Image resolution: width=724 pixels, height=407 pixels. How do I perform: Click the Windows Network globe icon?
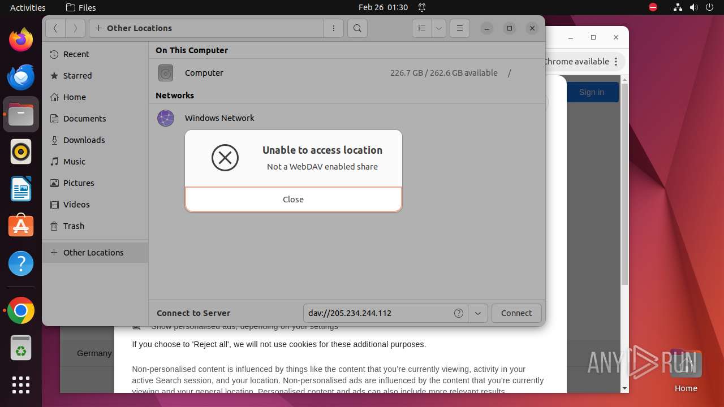click(166, 118)
